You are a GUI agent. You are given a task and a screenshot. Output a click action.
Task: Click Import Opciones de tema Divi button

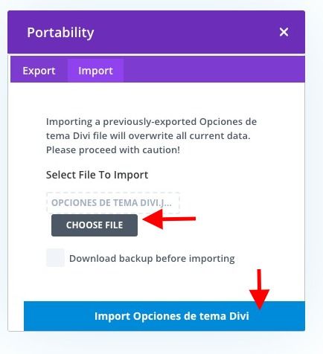[164, 316]
